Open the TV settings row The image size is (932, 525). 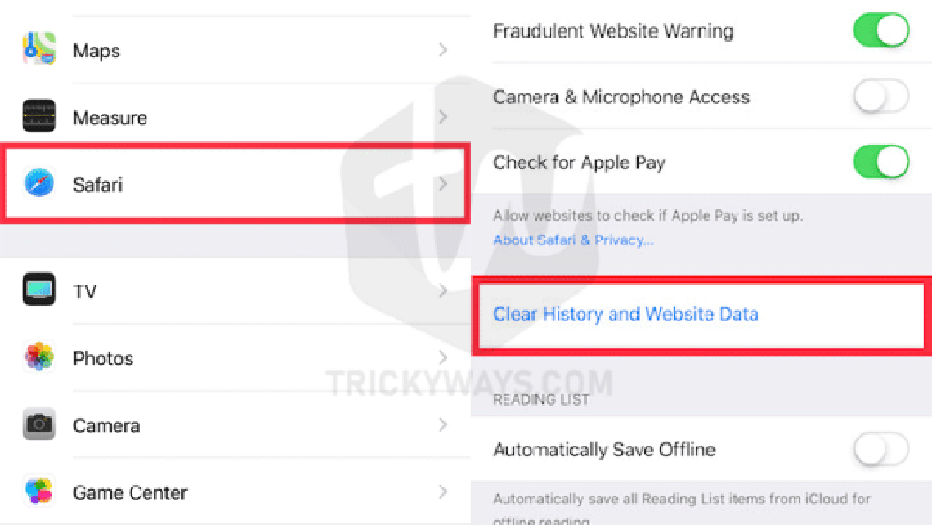click(x=235, y=291)
